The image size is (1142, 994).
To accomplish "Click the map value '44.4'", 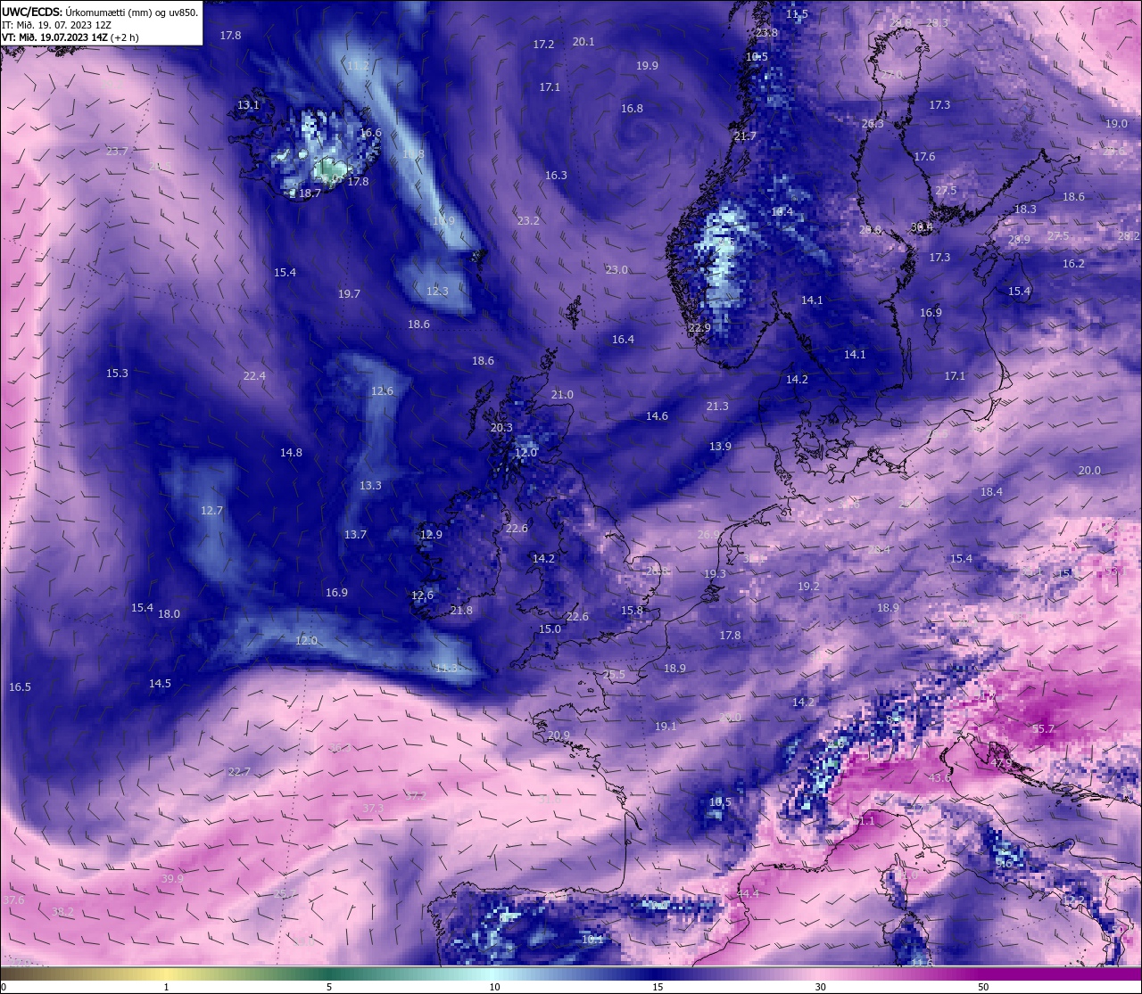I will pos(748,893).
